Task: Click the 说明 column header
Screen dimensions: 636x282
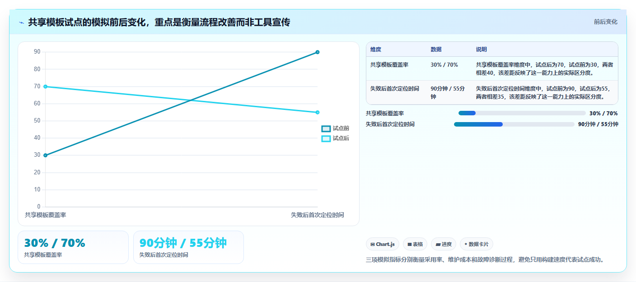Action: tap(481, 50)
